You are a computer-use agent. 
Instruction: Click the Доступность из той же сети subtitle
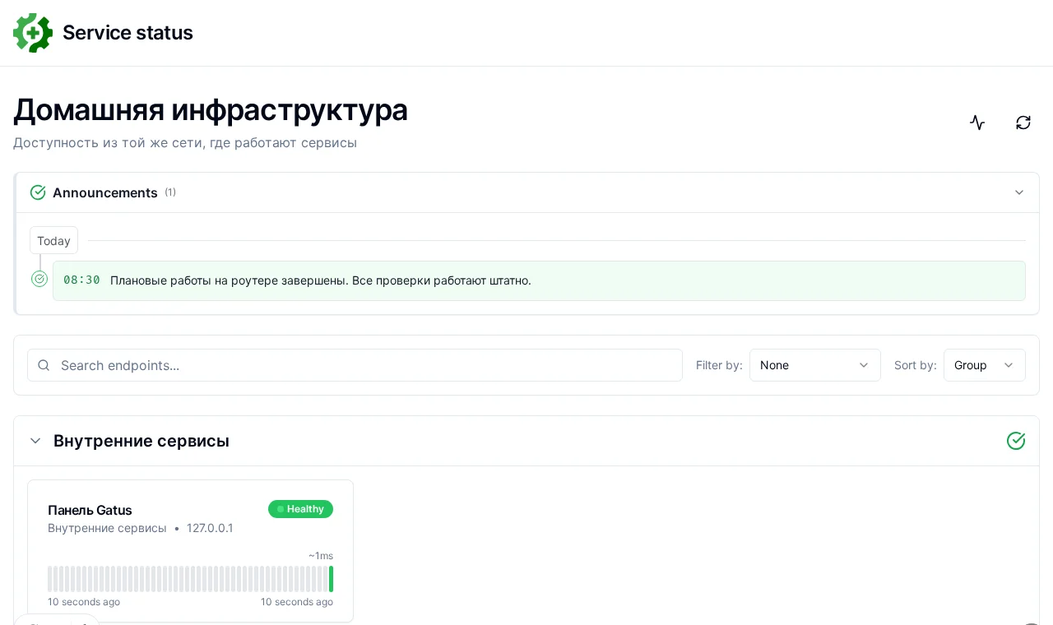(185, 142)
